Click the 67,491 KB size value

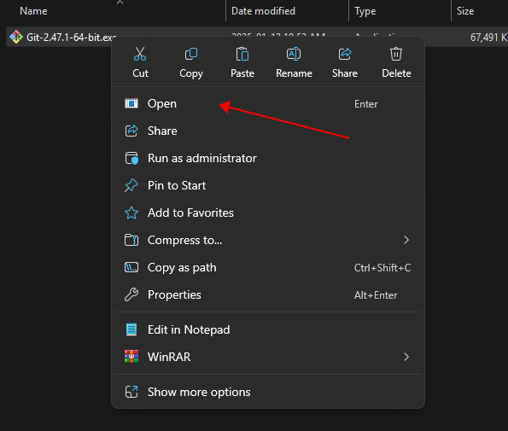488,38
